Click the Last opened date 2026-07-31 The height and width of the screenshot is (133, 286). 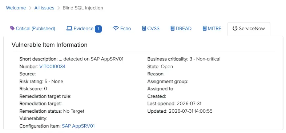pyautogui.click(x=189, y=104)
